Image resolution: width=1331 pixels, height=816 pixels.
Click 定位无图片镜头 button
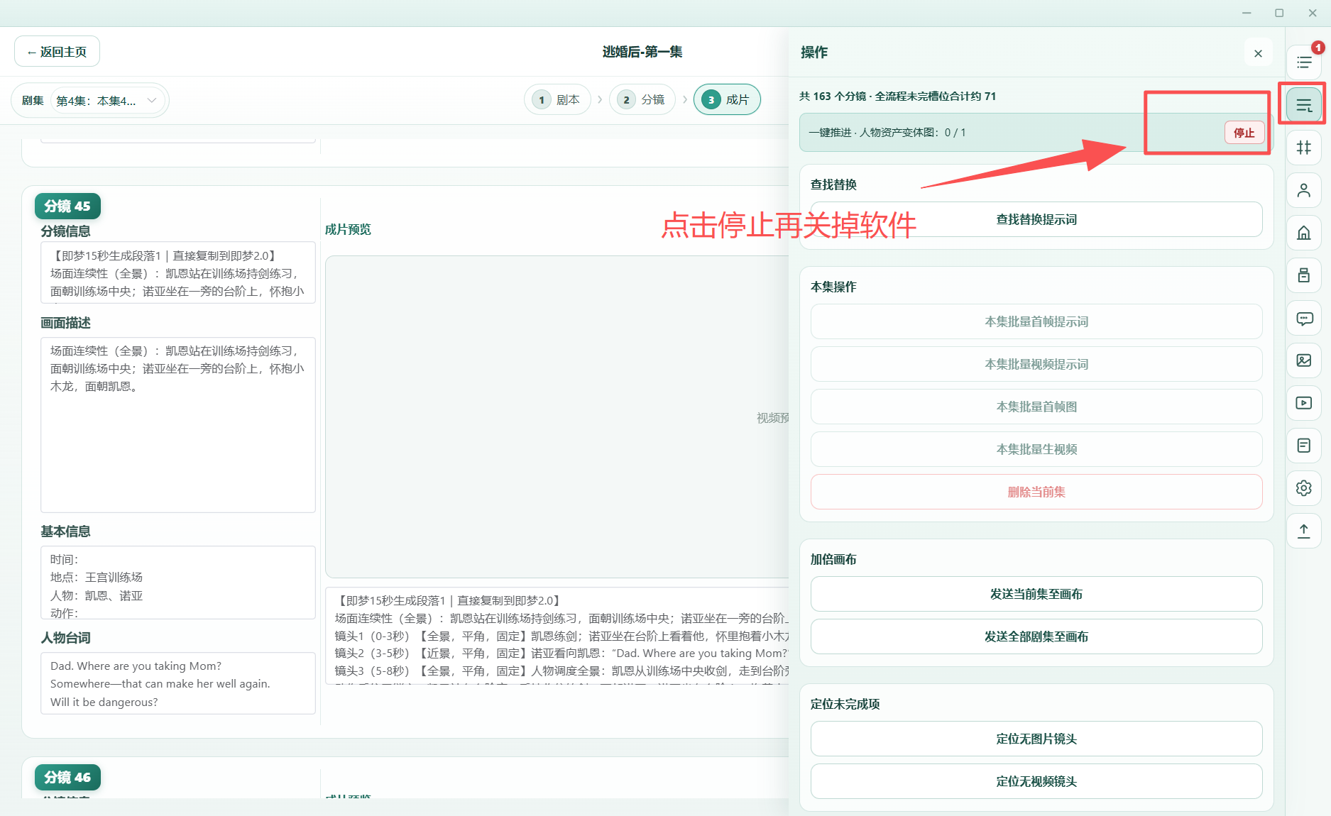pos(1036,739)
